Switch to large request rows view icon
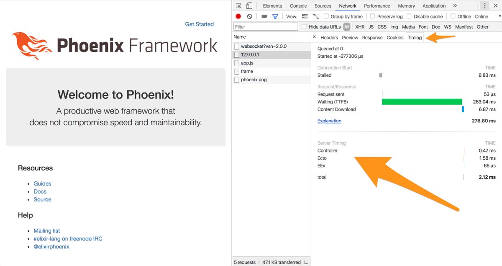Viewport: 502px width, 266px height. pos(305,16)
